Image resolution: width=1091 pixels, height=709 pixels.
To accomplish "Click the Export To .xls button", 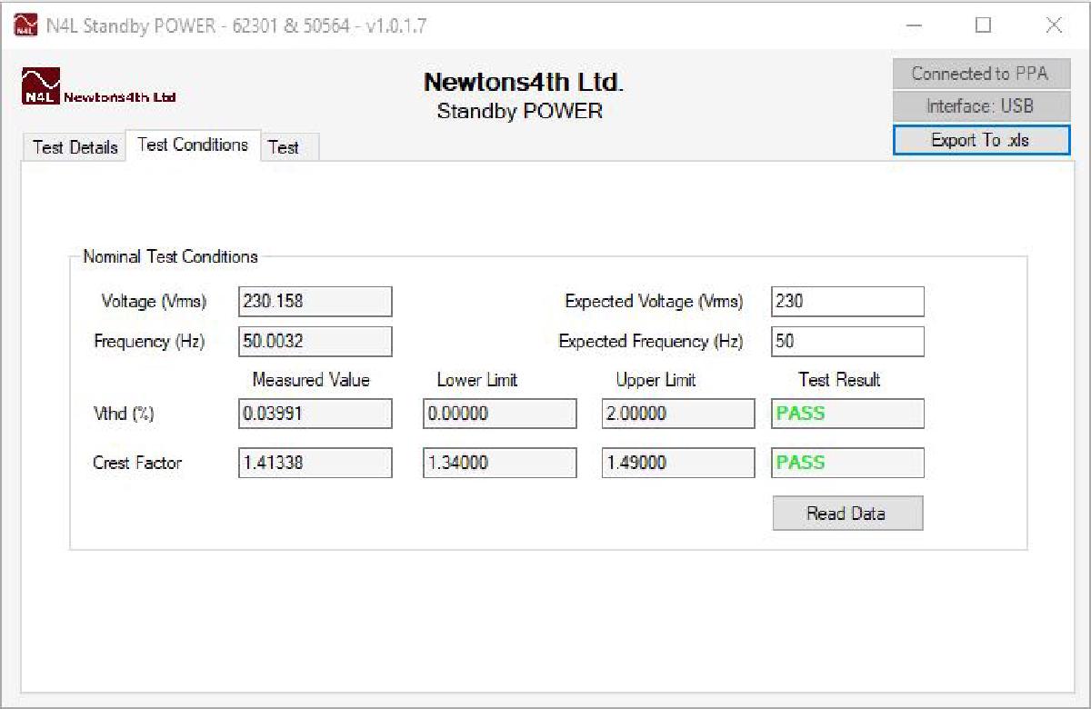I will pos(981,140).
